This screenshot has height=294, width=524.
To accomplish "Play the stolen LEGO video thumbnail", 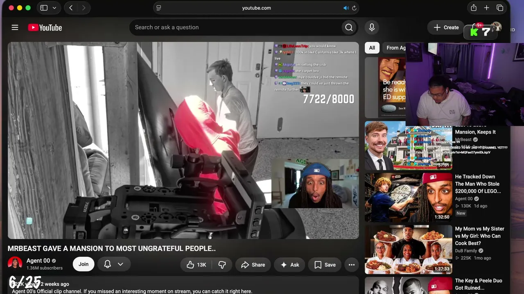I will pyautogui.click(x=409, y=198).
